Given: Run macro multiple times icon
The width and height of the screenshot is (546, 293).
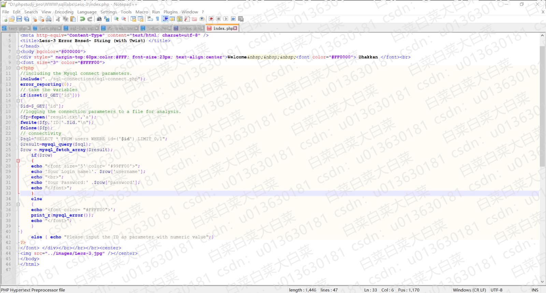Looking at the screenshot, I should [x=233, y=19].
